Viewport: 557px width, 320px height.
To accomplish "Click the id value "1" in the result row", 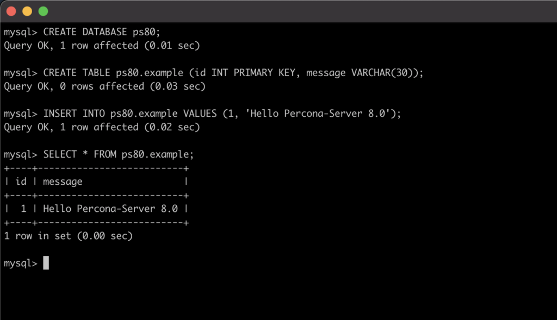I will [23, 209].
